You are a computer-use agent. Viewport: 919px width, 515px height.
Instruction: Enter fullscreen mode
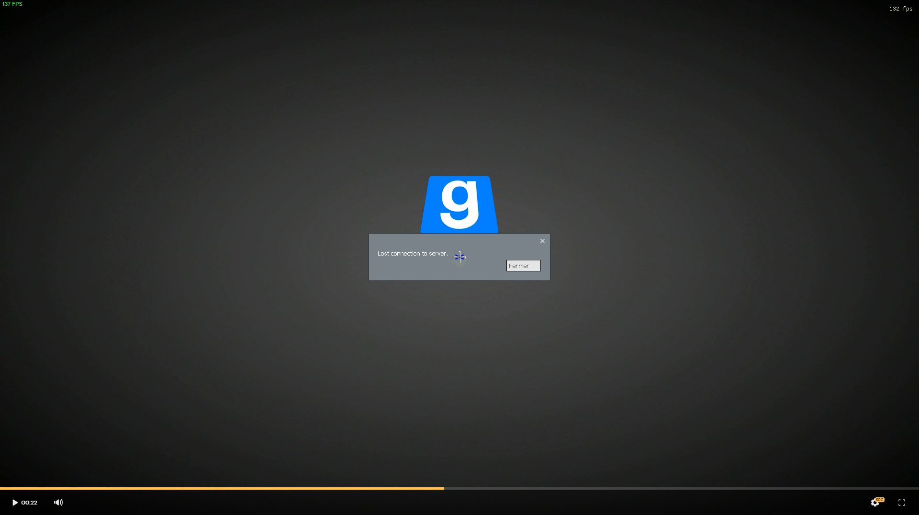point(902,503)
